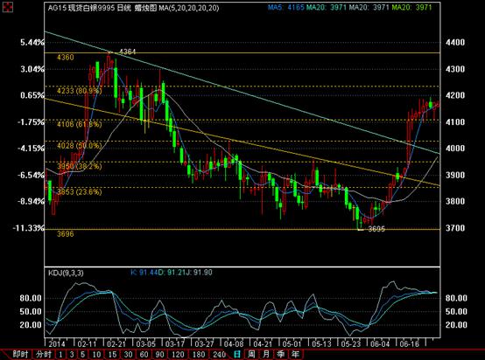Click the 3853 (23.6%) Fibonacci label
This screenshot has height=360, width=485.
(x=80, y=191)
